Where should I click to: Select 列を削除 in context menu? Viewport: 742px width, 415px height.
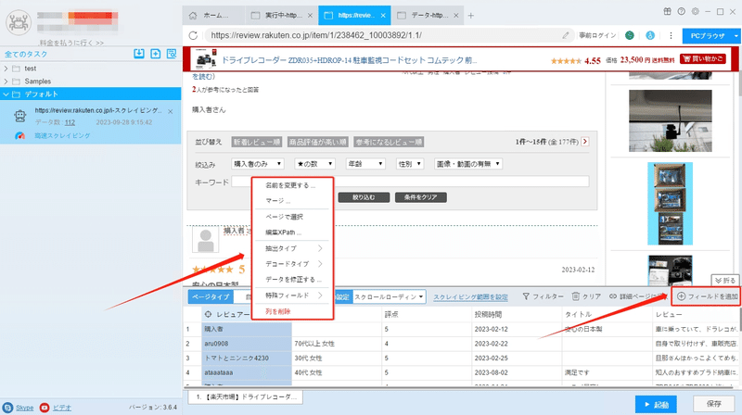click(x=278, y=311)
